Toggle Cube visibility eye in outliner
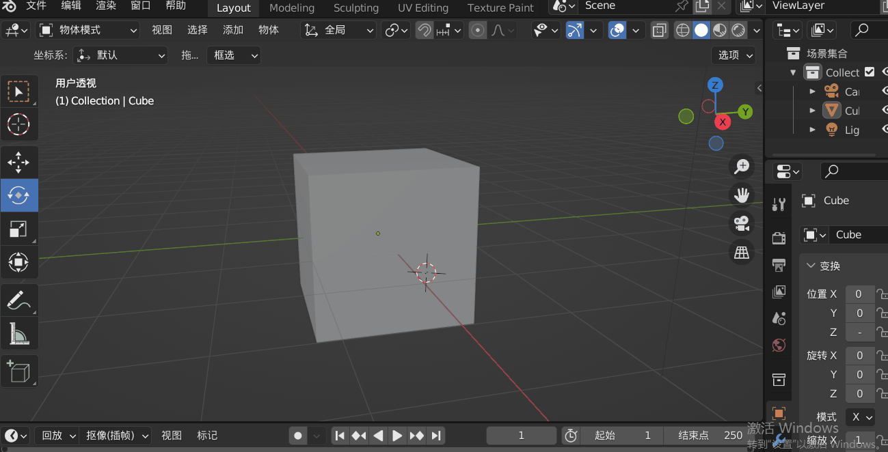888x452 pixels. (885, 110)
